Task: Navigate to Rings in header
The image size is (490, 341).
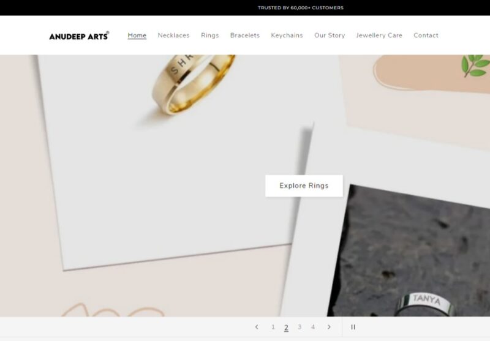Action: pos(209,36)
